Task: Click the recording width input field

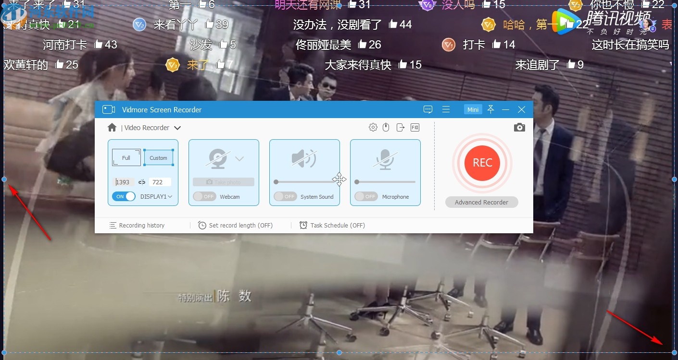Action: 123,182
